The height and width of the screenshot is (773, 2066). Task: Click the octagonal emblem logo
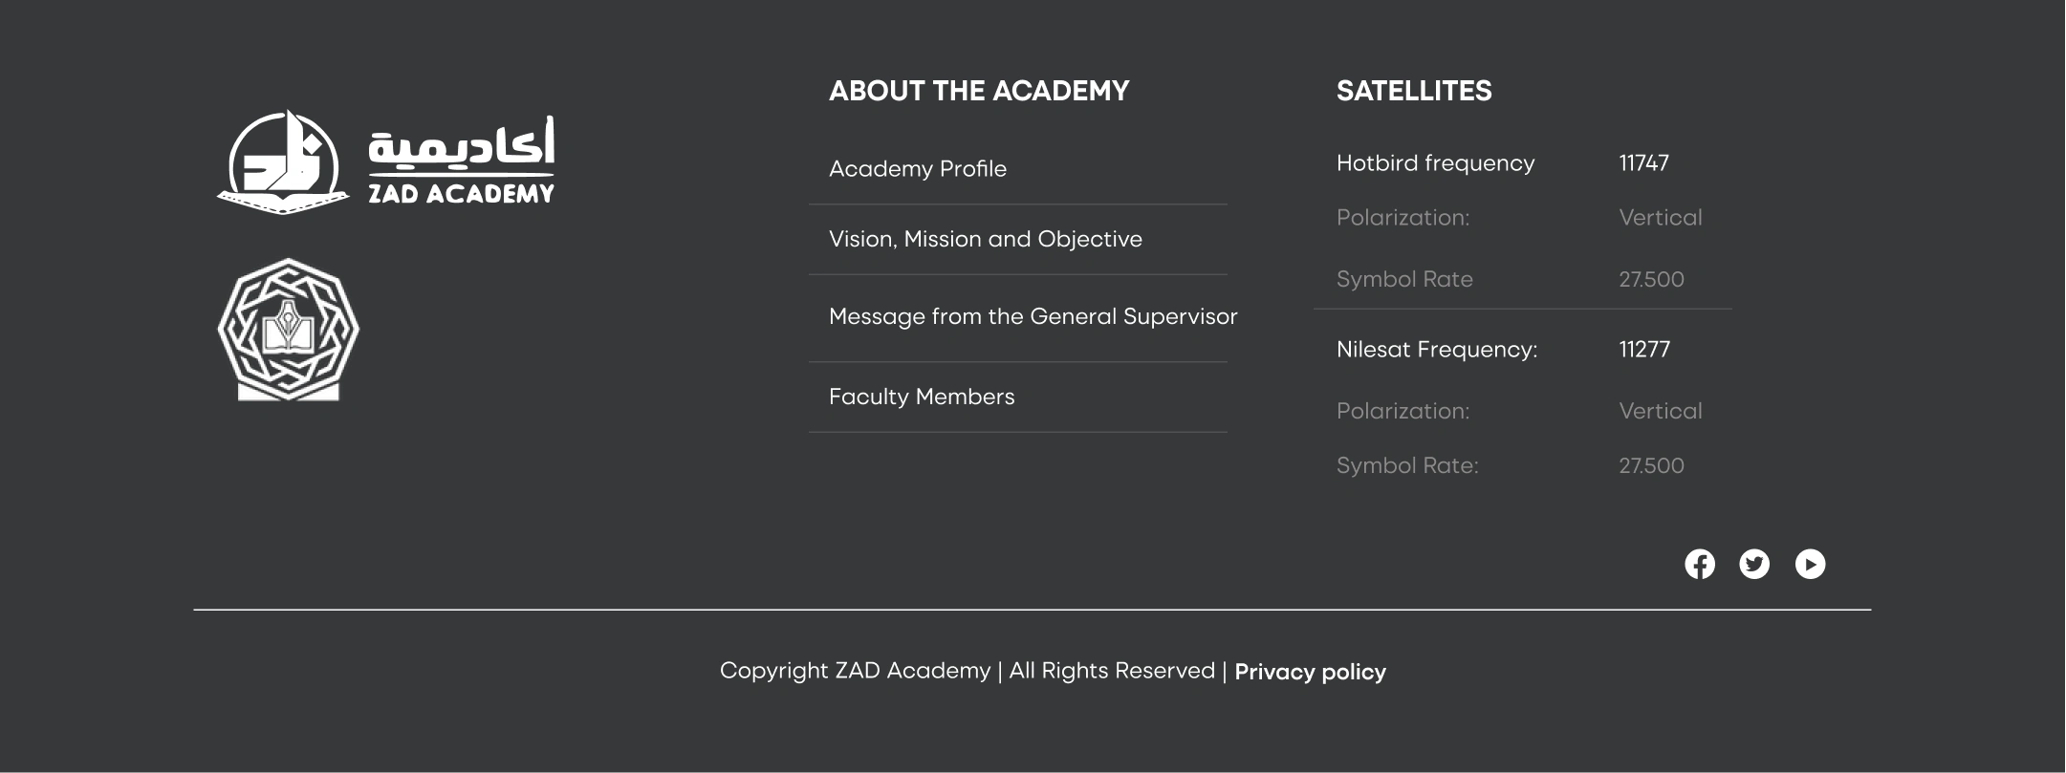point(288,330)
